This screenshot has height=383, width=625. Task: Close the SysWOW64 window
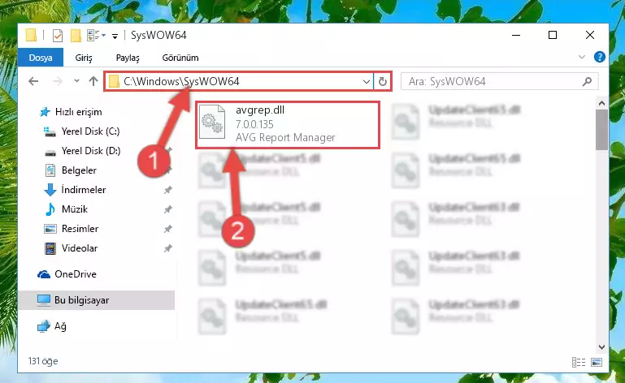click(x=590, y=35)
